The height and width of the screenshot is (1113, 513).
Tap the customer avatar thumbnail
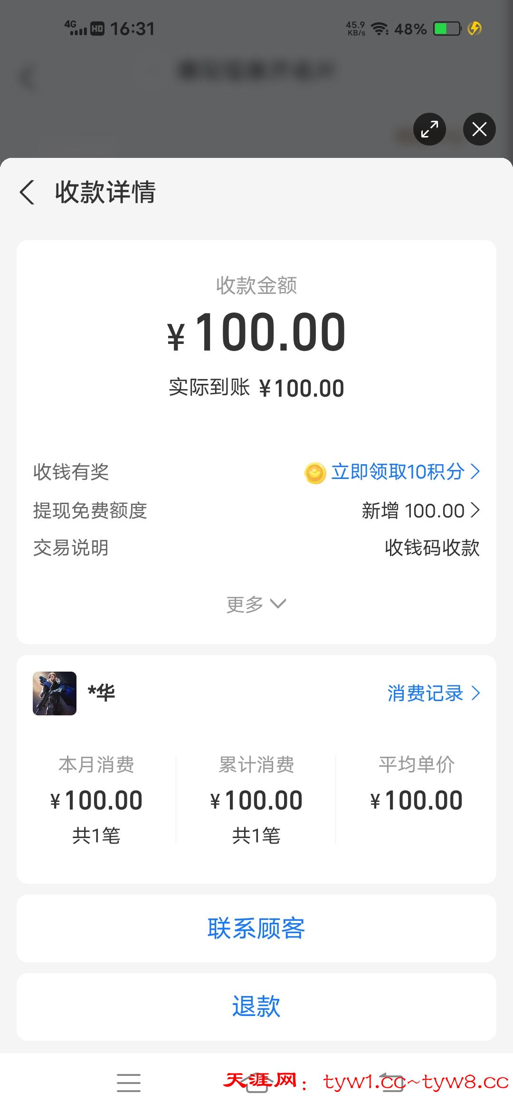click(x=55, y=693)
